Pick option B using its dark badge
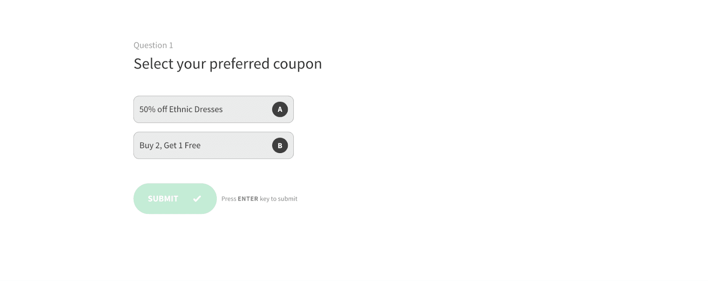 (x=280, y=146)
